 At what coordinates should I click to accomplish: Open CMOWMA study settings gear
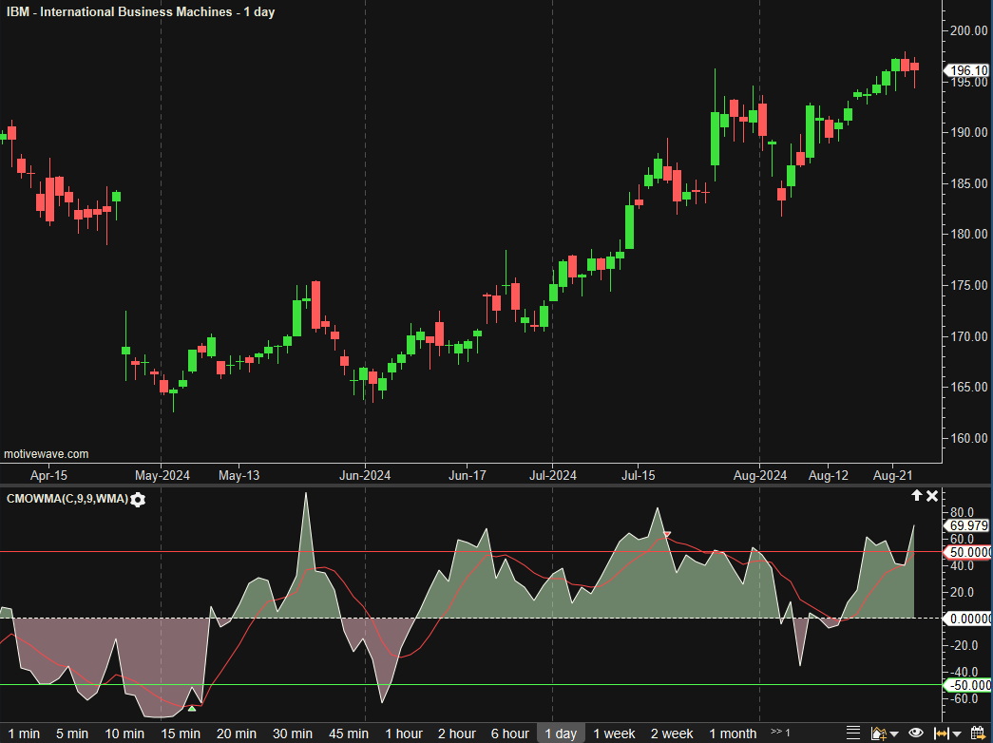(139, 500)
